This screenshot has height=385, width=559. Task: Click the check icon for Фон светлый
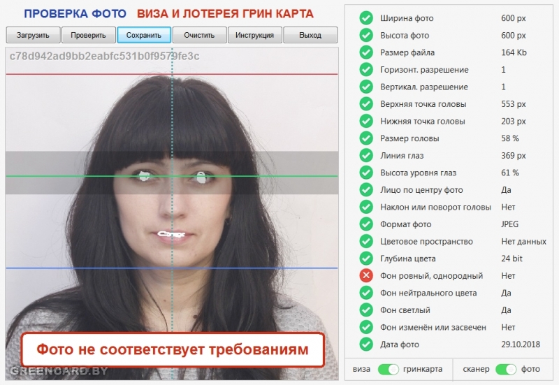point(366,310)
